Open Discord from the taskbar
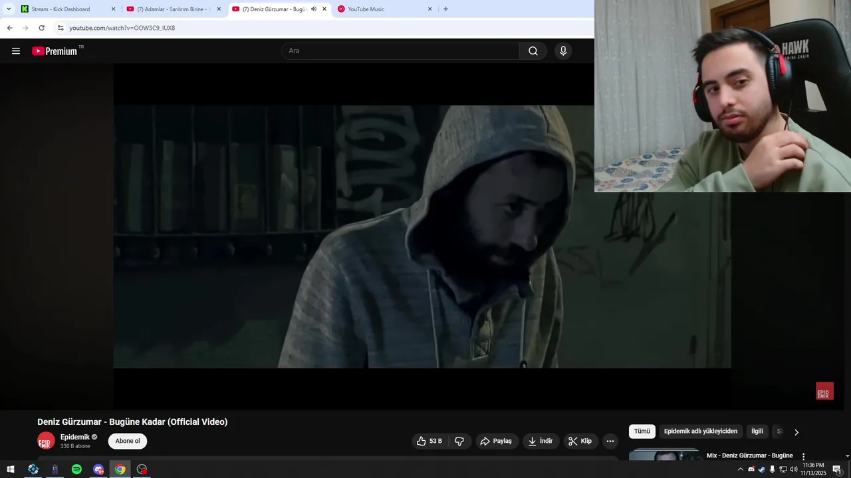 click(x=98, y=469)
